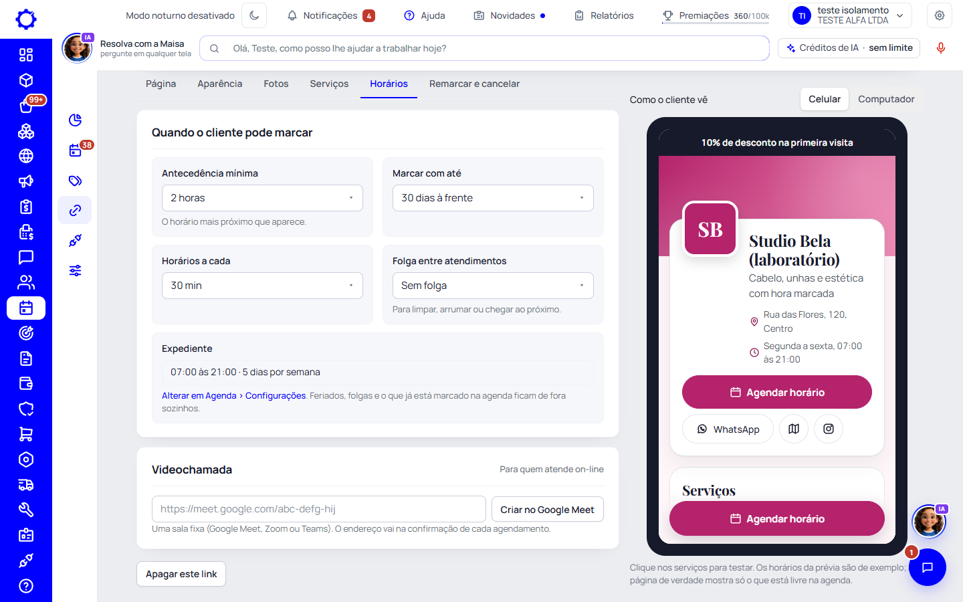Switch the preview to Celular view
The height and width of the screenshot is (602, 963).
(825, 99)
